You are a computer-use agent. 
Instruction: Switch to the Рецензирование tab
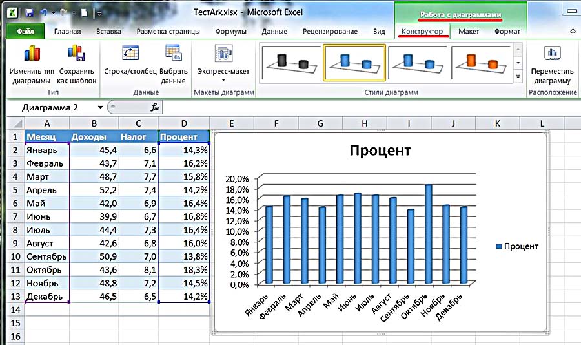click(x=330, y=32)
